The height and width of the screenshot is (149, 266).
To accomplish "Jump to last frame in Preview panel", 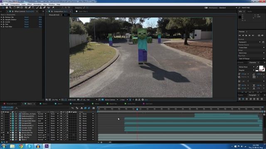I will (253, 36).
